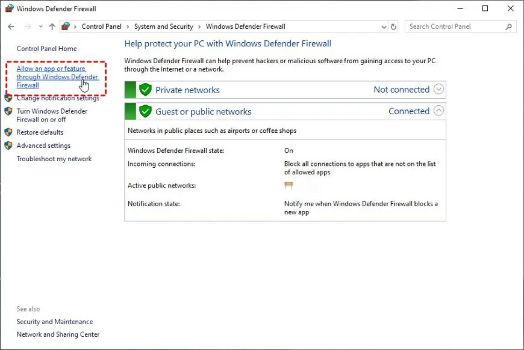The height and width of the screenshot is (350, 524).
Task: Click shield icon beside Restore defaults
Action: (8, 132)
